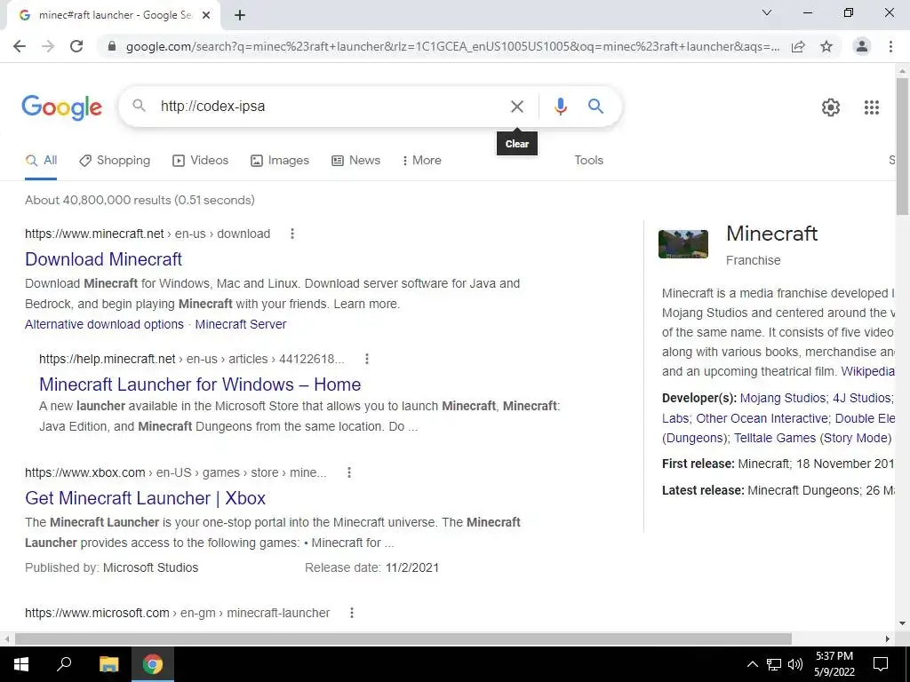Open the Chrome profile avatar menu

click(x=862, y=46)
